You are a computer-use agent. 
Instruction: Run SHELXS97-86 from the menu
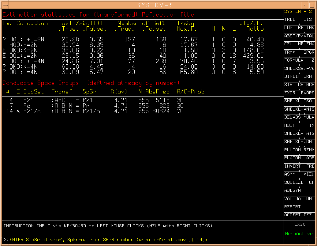[x=299, y=68]
